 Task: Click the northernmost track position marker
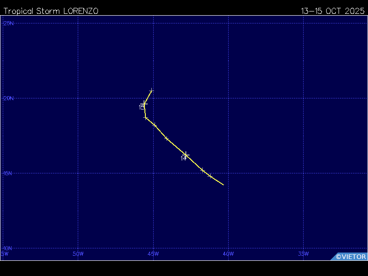click(x=151, y=91)
